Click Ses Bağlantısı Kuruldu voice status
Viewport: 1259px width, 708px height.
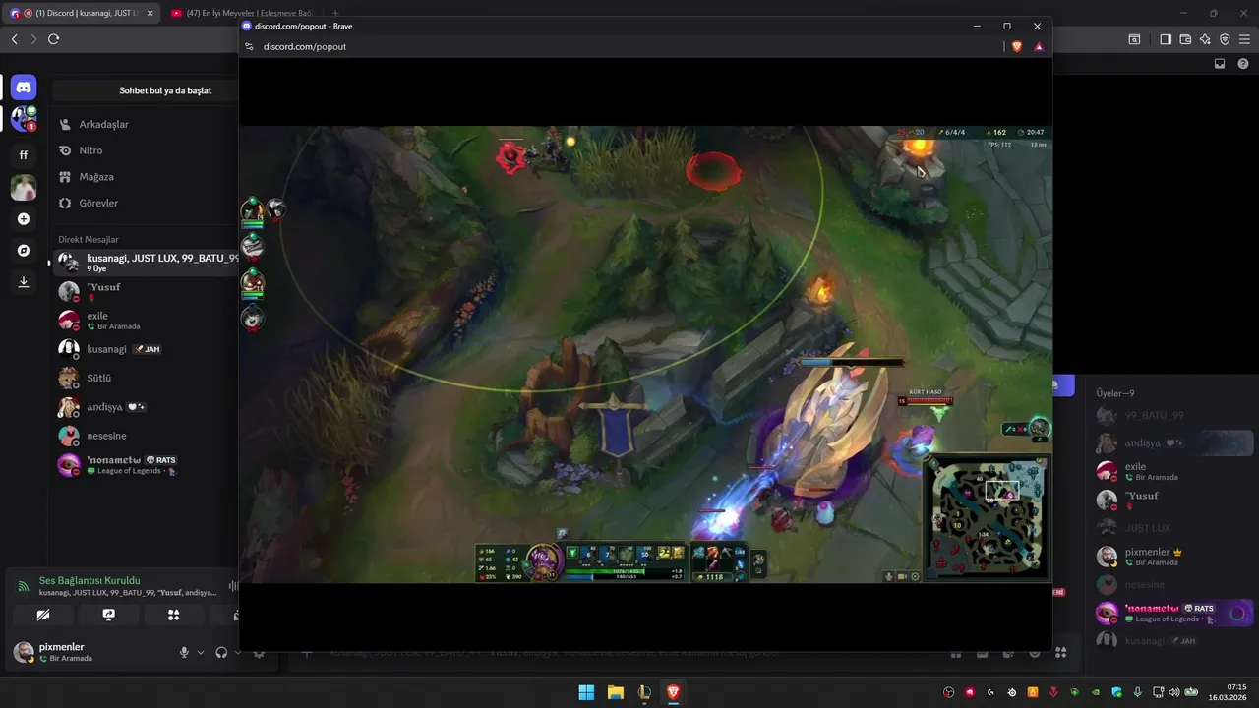pos(89,580)
